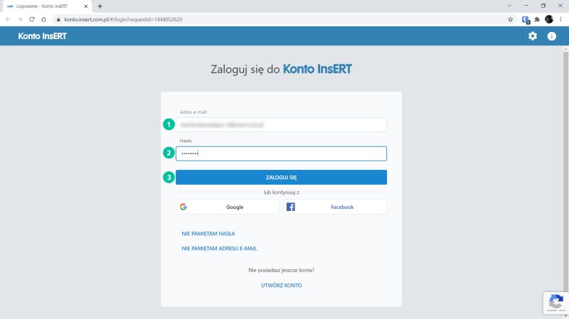Viewport: 569px width, 319px height.
Task: Minimize the browser window
Action: pyautogui.click(x=526, y=6)
